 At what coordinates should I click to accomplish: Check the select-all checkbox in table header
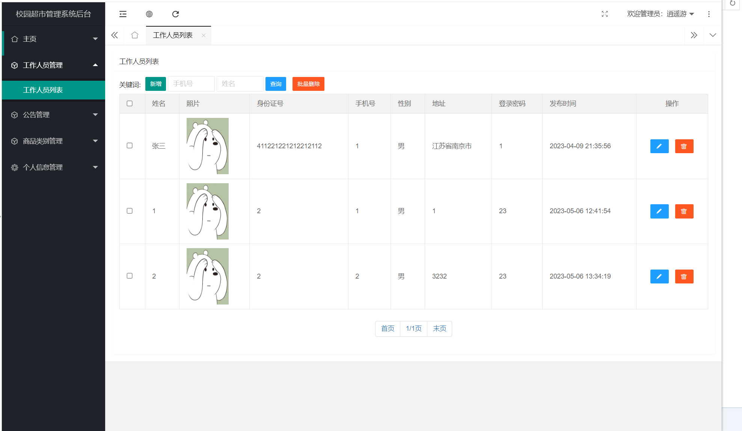[x=130, y=103]
